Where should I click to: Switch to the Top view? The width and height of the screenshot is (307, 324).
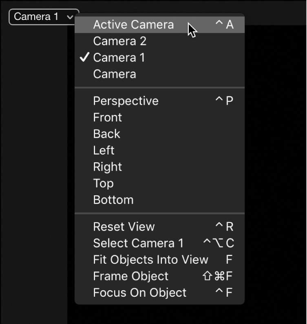click(x=103, y=183)
